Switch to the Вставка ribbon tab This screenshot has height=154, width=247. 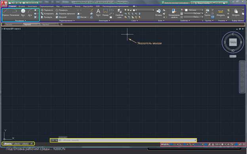point(22,6)
